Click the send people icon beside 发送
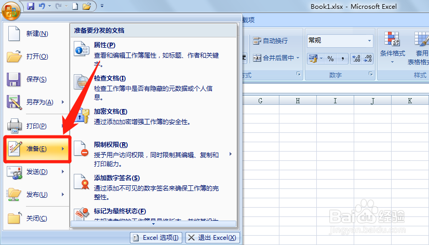This screenshot has height=245, width=429. click(x=15, y=172)
